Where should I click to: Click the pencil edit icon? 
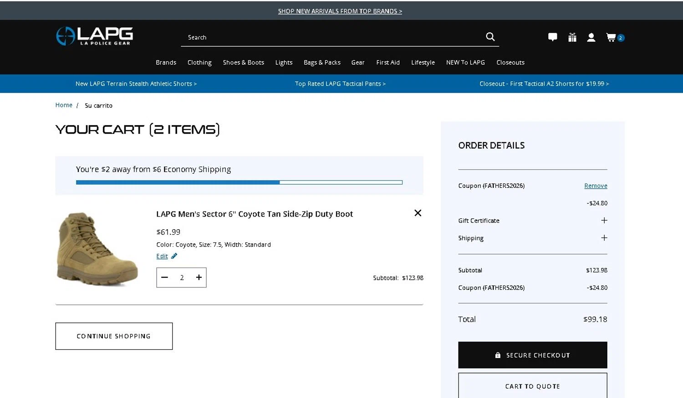(x=174, y=256)
